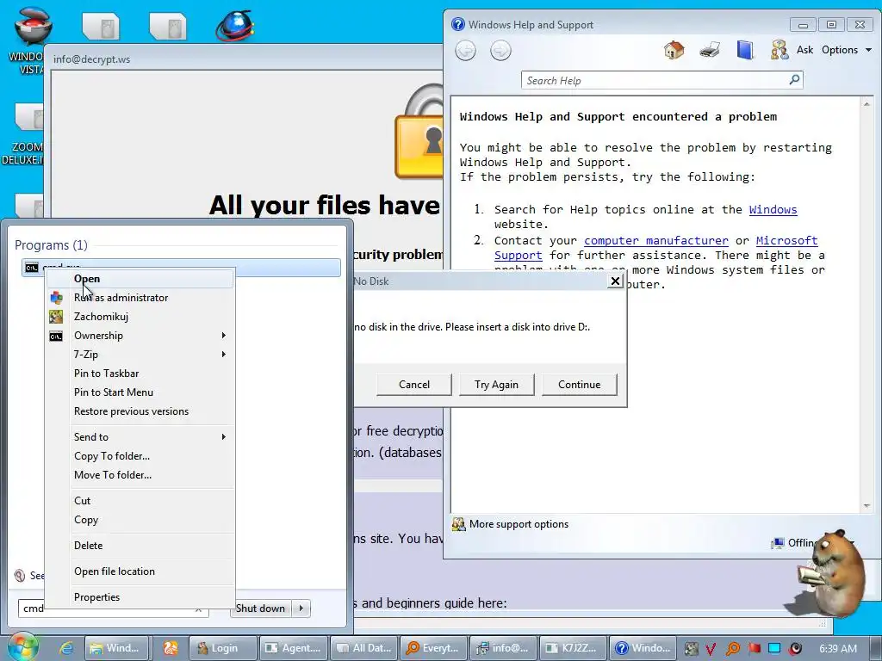Viewport: 882px width, 661px height.
Task: Follow the computer manufacturer link
Action: click(x=655, y=241)
